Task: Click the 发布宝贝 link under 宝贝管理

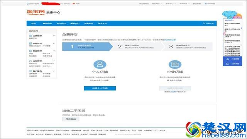Action: coord(33,64)
